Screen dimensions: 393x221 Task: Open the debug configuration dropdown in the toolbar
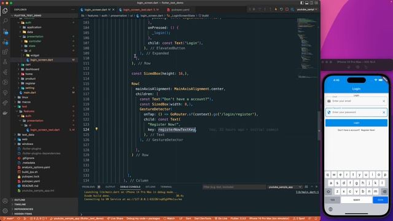[307, 10]
